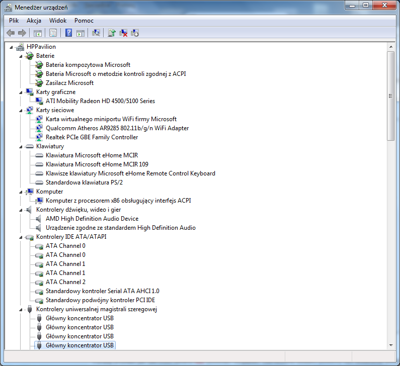This screenshot has width=400, height=366.
Task: Select Komputer z procesorem x86 ACPI entry
Action: pyautogui.click(x=118, y=201)
